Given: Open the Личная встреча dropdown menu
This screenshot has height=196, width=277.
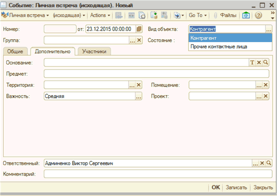Looking at the screenshot, I should 26,16.
